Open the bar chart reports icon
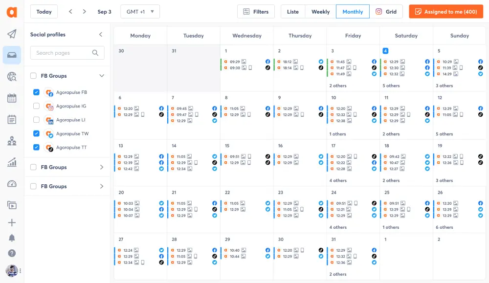This screenshot has width=489, height=283. pos(12,162)
